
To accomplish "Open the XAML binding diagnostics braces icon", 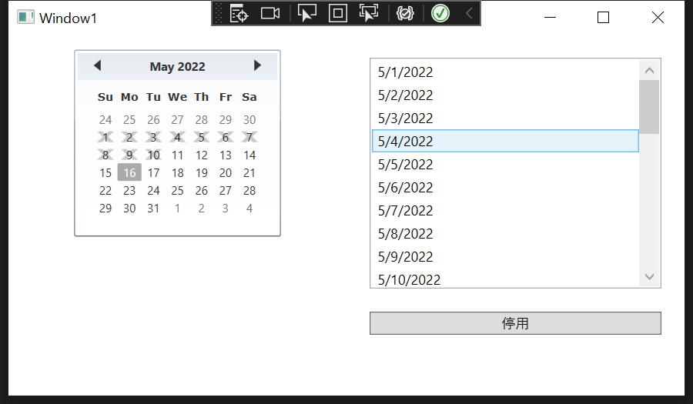I will coord(405,13).
